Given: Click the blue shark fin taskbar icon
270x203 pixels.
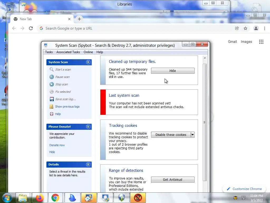Looking at the screenshot, I should (x=72, y=198).
